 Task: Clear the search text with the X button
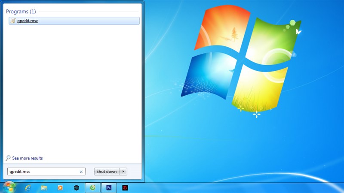click(81, 172)
